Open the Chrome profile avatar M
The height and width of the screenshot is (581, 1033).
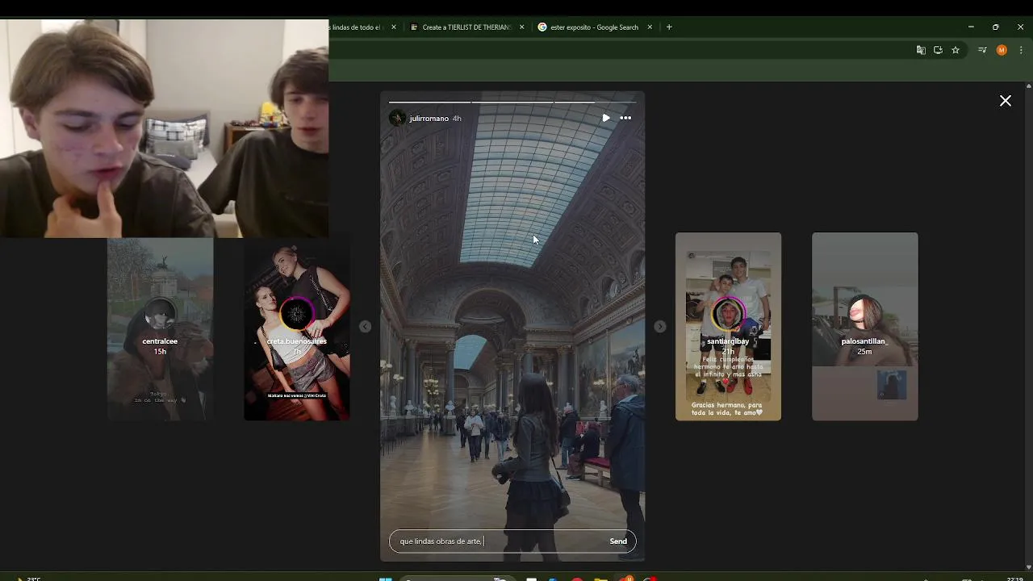(x=1002, y=50)
